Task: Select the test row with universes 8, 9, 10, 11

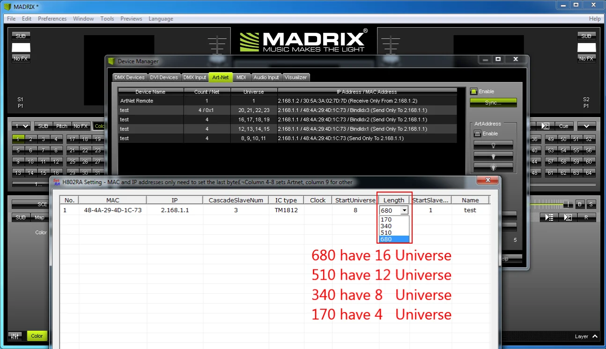Action: [x=287, y=138]
